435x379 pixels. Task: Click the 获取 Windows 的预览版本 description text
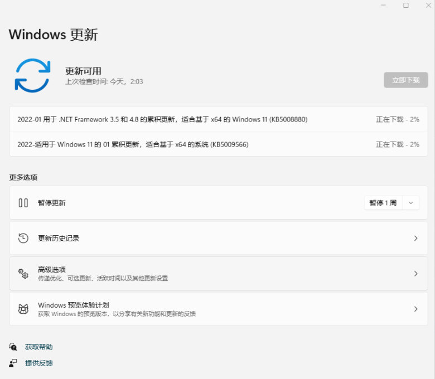(117, 314)
